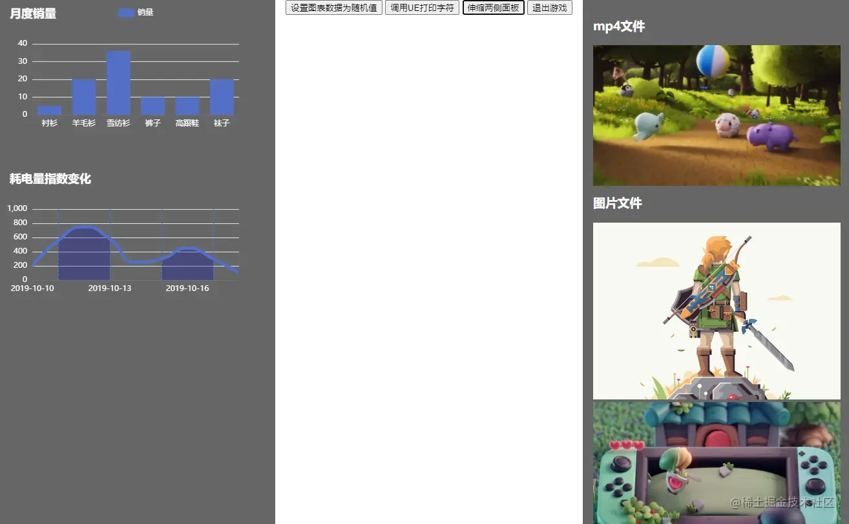
Task: Click the 高跟鞋 axis label
Action: pyautogui.click(x=187, y=123)
